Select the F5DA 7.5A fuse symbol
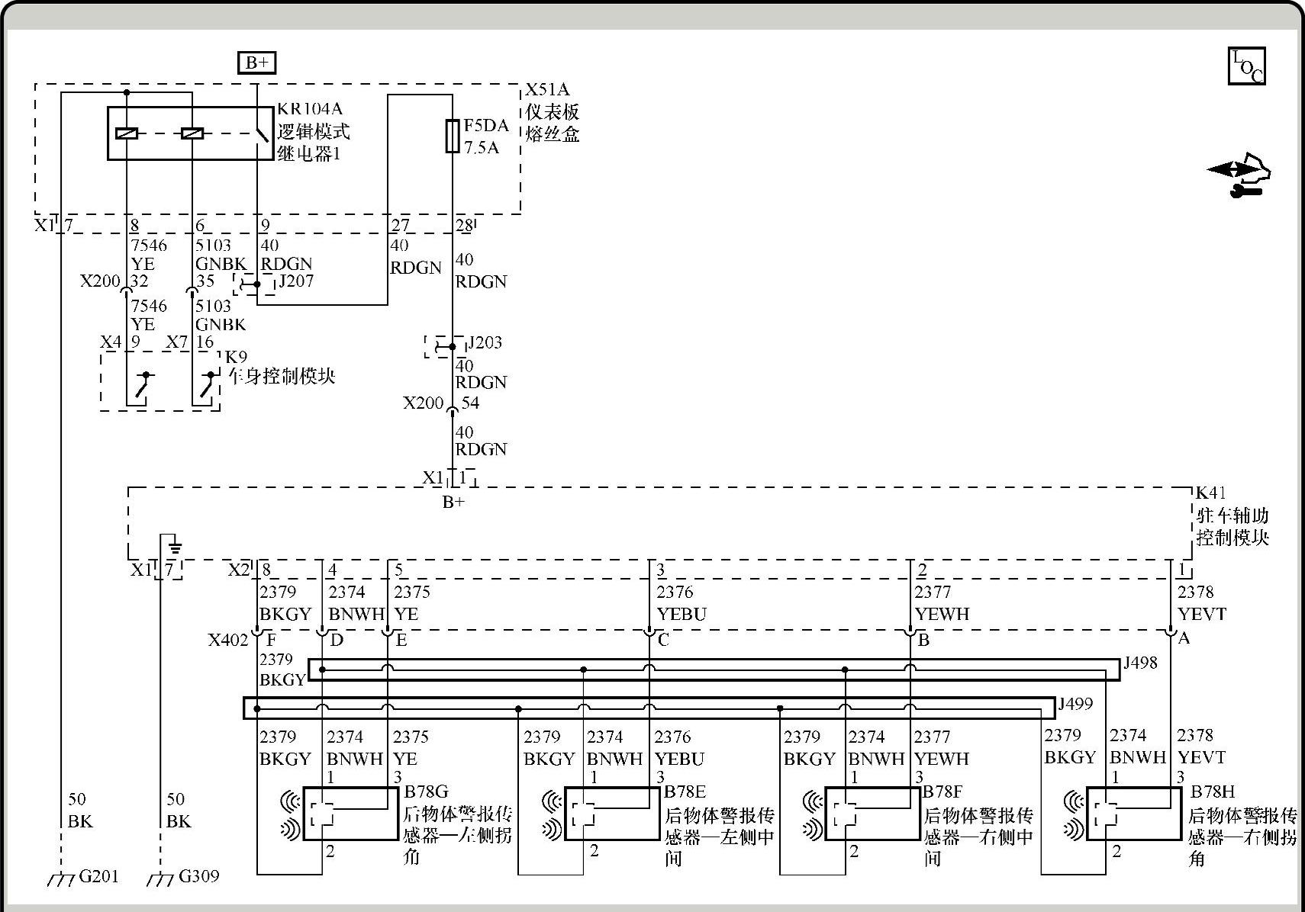 [453, 136]
